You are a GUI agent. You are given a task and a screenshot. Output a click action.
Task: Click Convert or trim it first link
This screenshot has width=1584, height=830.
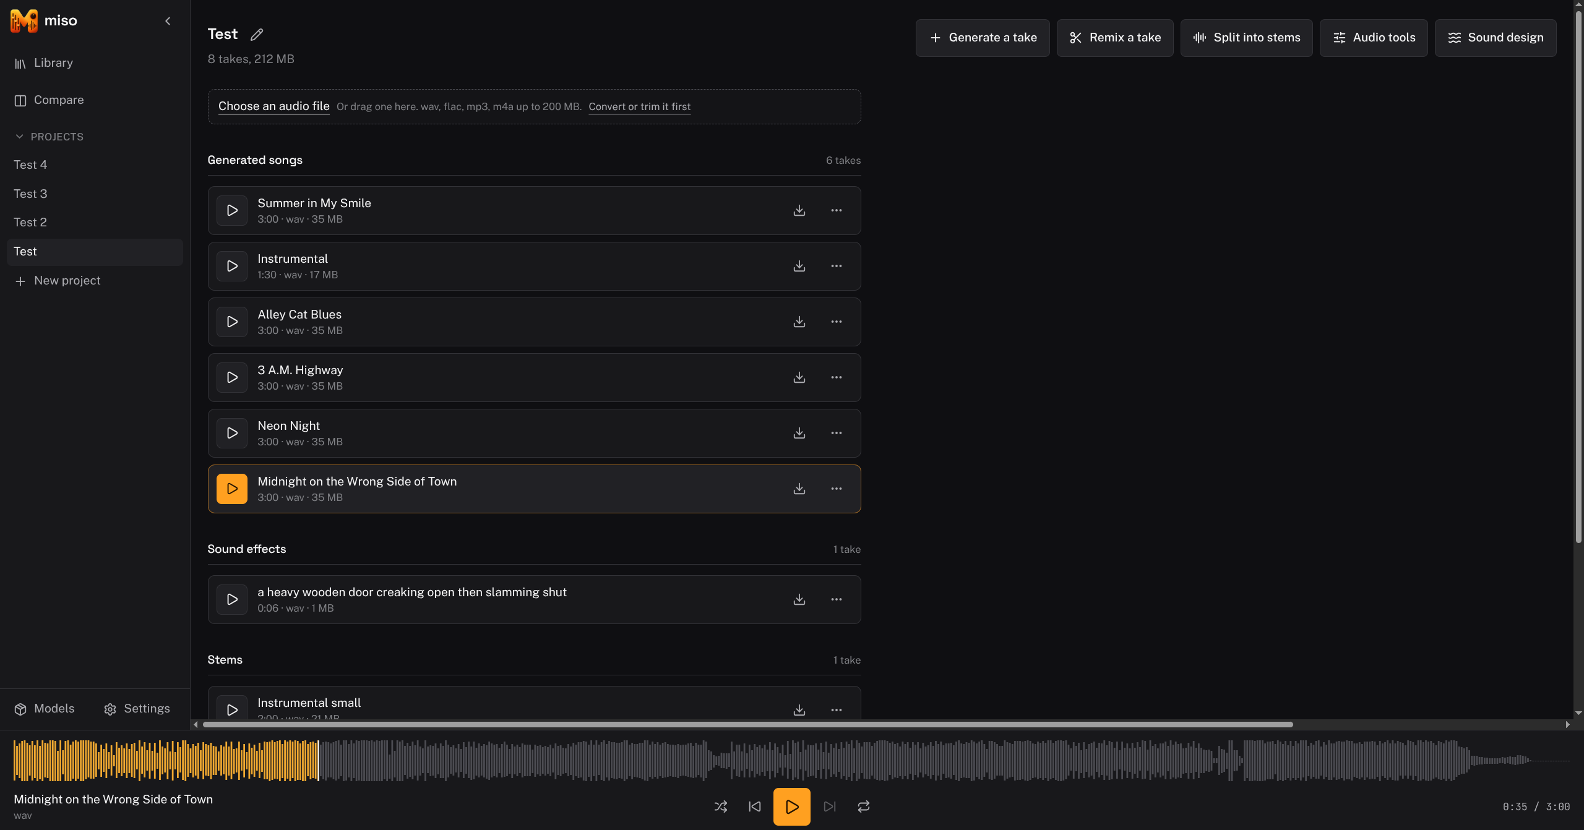639,107
